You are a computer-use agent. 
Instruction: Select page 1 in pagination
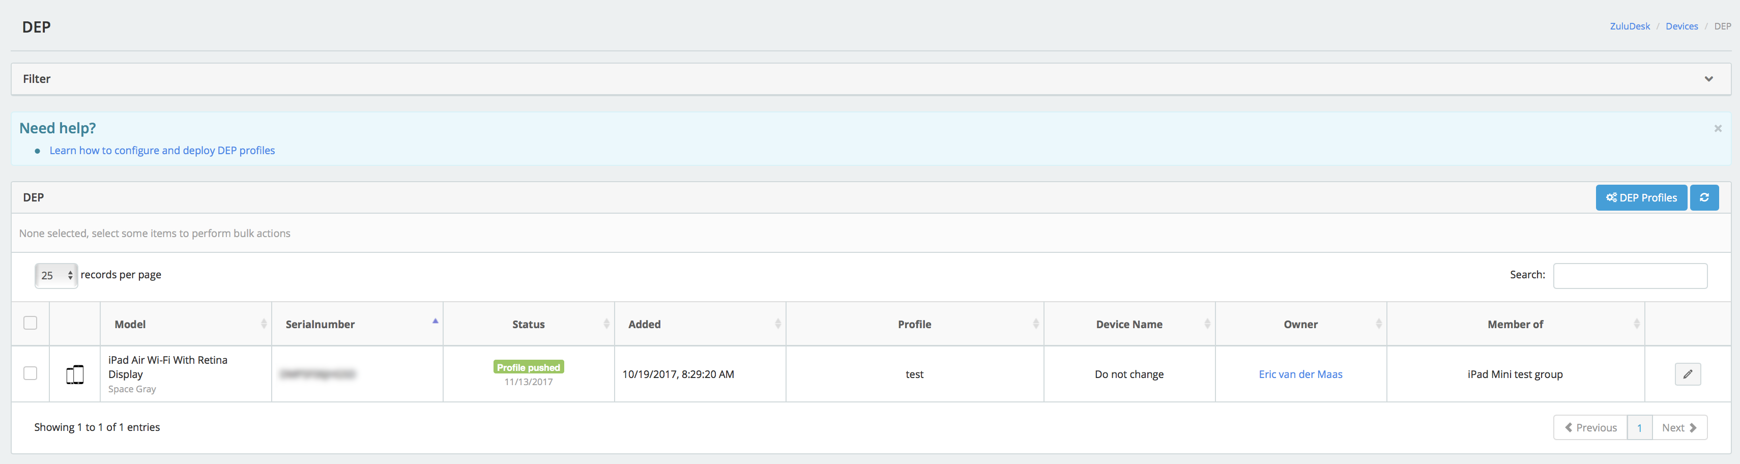coord(1639,427)
